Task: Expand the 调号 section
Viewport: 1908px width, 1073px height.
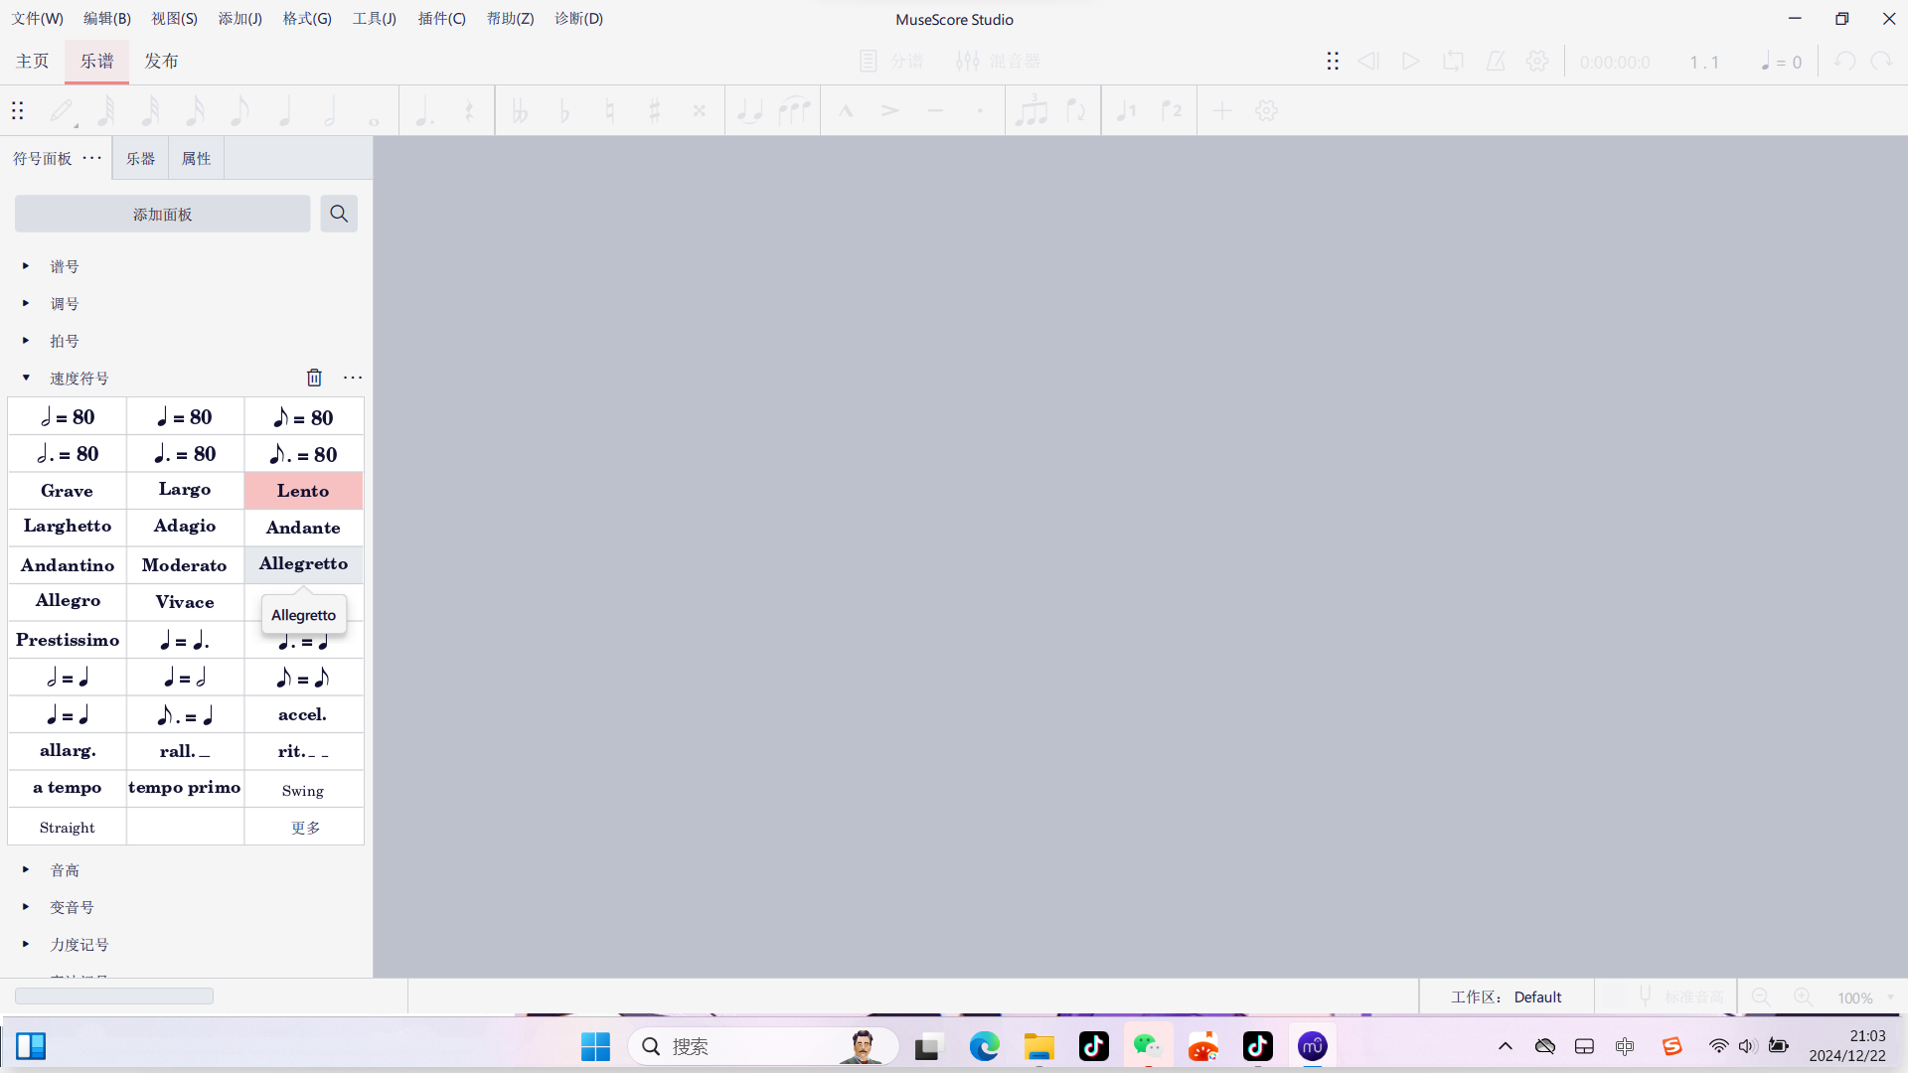Action: tap(25, 303)
